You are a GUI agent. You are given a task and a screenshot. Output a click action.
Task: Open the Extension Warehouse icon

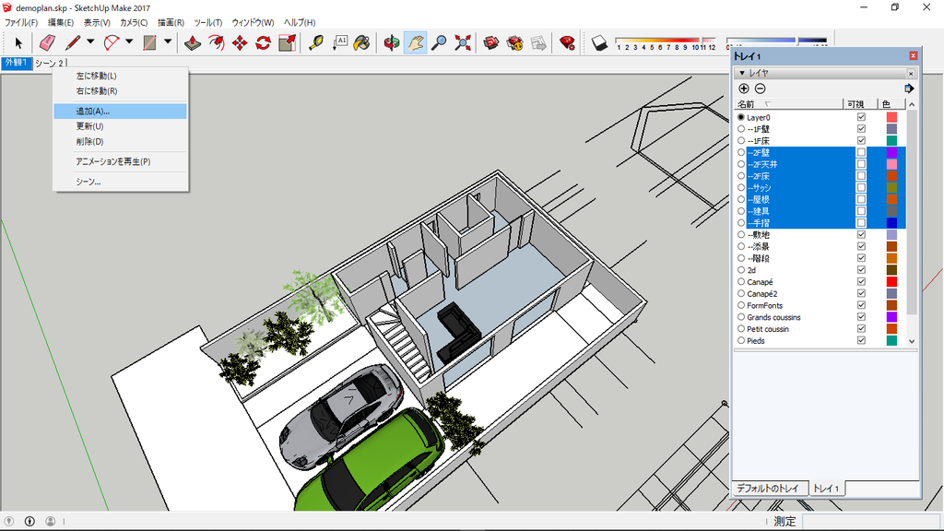point(514,42)
